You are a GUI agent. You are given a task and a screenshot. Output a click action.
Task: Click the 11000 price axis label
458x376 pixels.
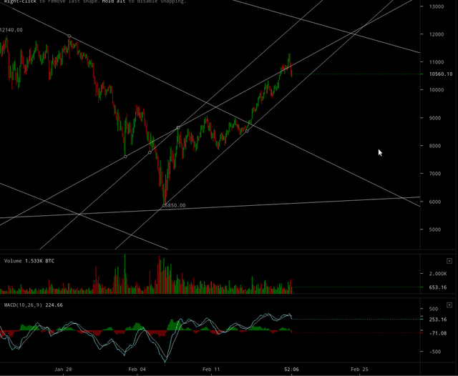[x=437, y=62]
